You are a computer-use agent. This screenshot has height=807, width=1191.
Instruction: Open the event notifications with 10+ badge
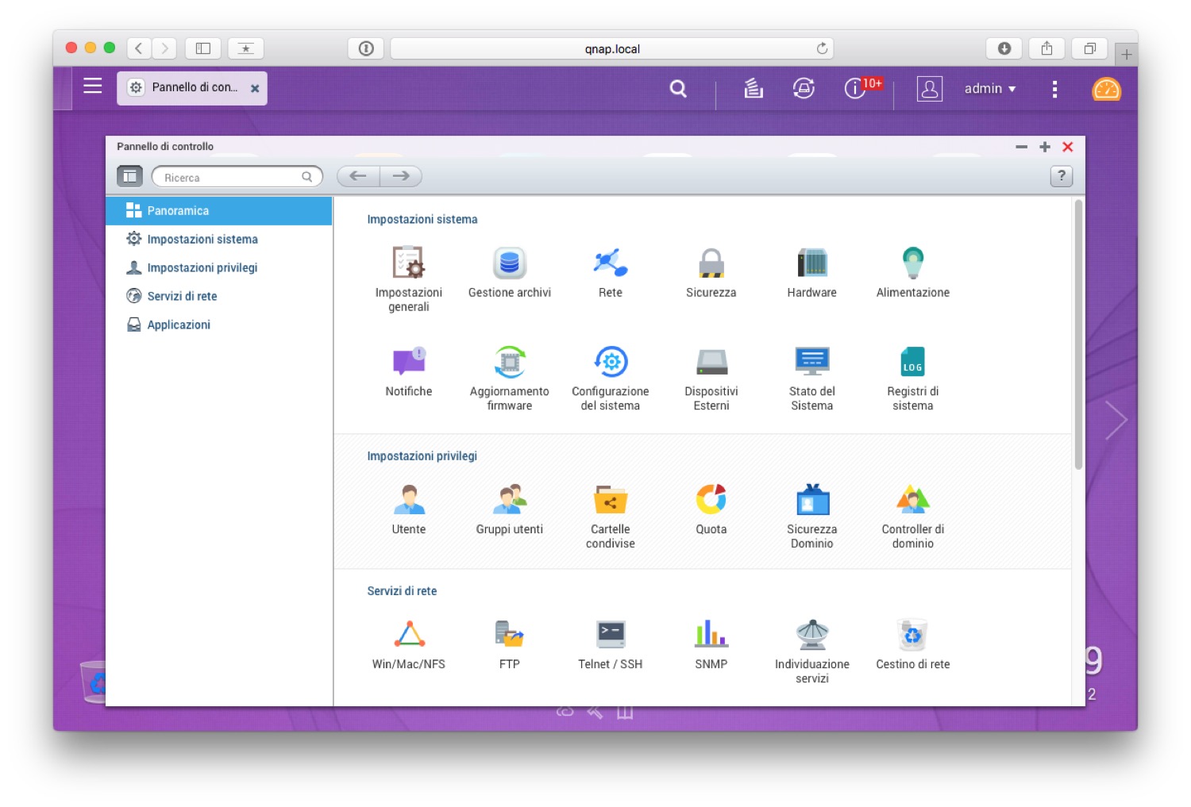[x=862, y=87]
